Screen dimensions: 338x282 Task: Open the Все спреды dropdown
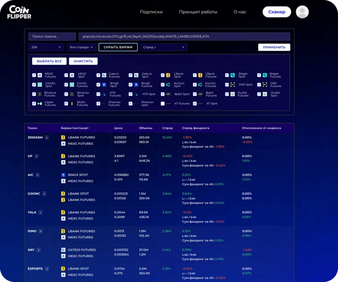coord(81,47)
